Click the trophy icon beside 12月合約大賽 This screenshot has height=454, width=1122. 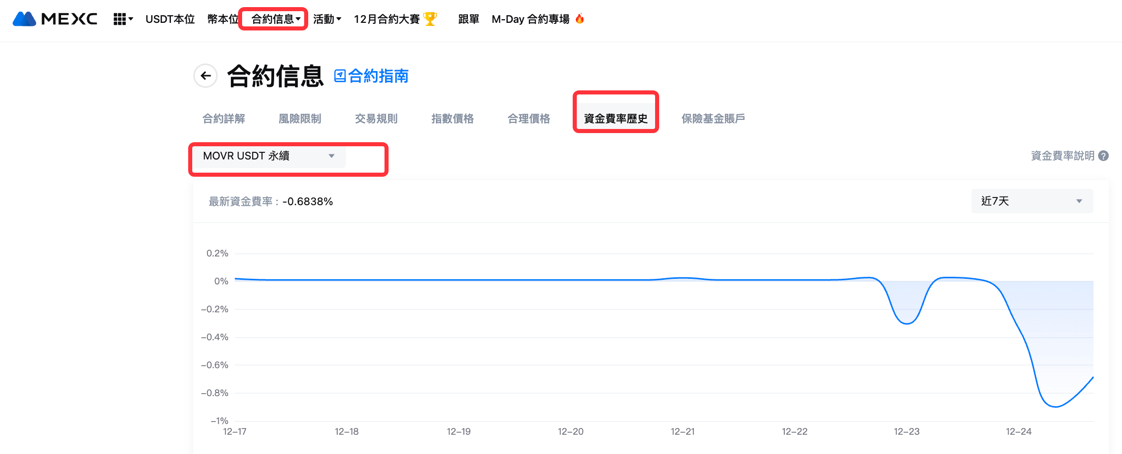click(430, 19)
